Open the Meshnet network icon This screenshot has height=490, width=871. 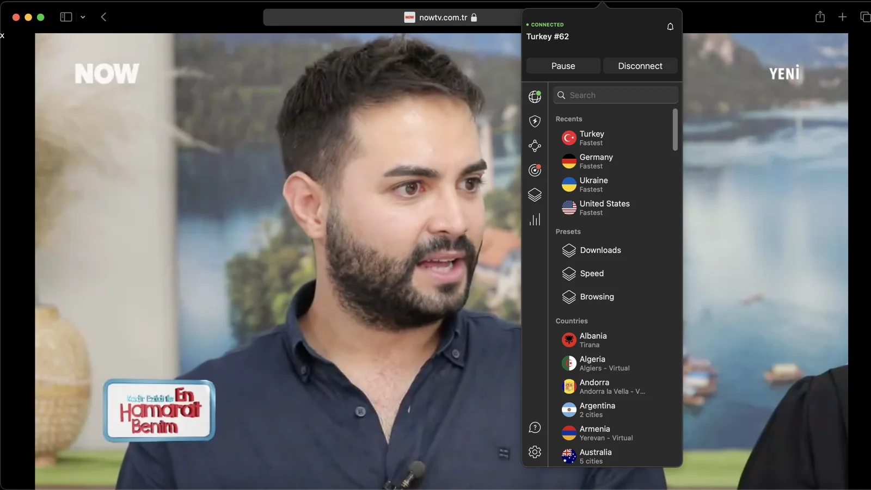point(535,146)
